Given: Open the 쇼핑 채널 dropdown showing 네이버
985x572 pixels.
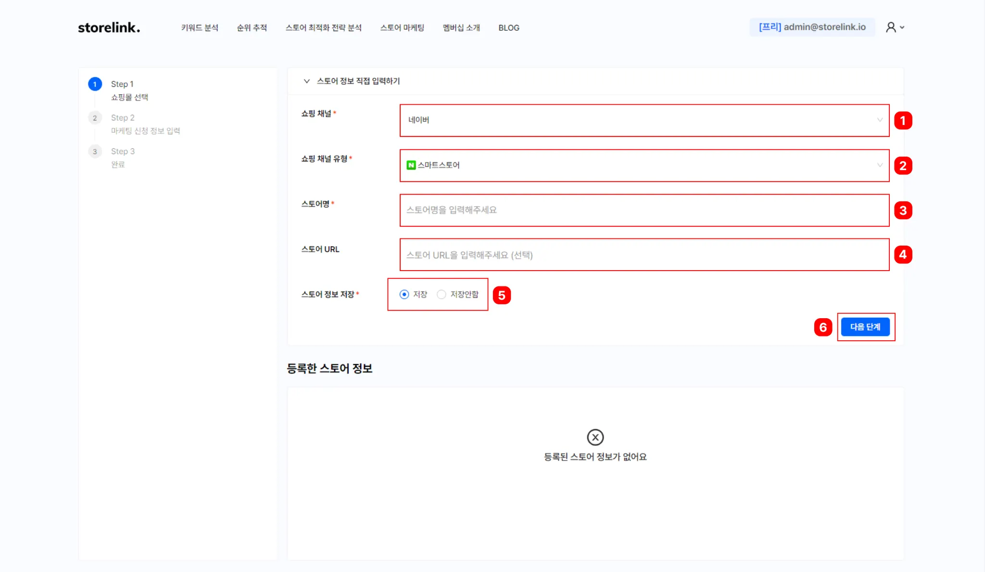Looking at the screenshot, I should [x=644, y=120].
